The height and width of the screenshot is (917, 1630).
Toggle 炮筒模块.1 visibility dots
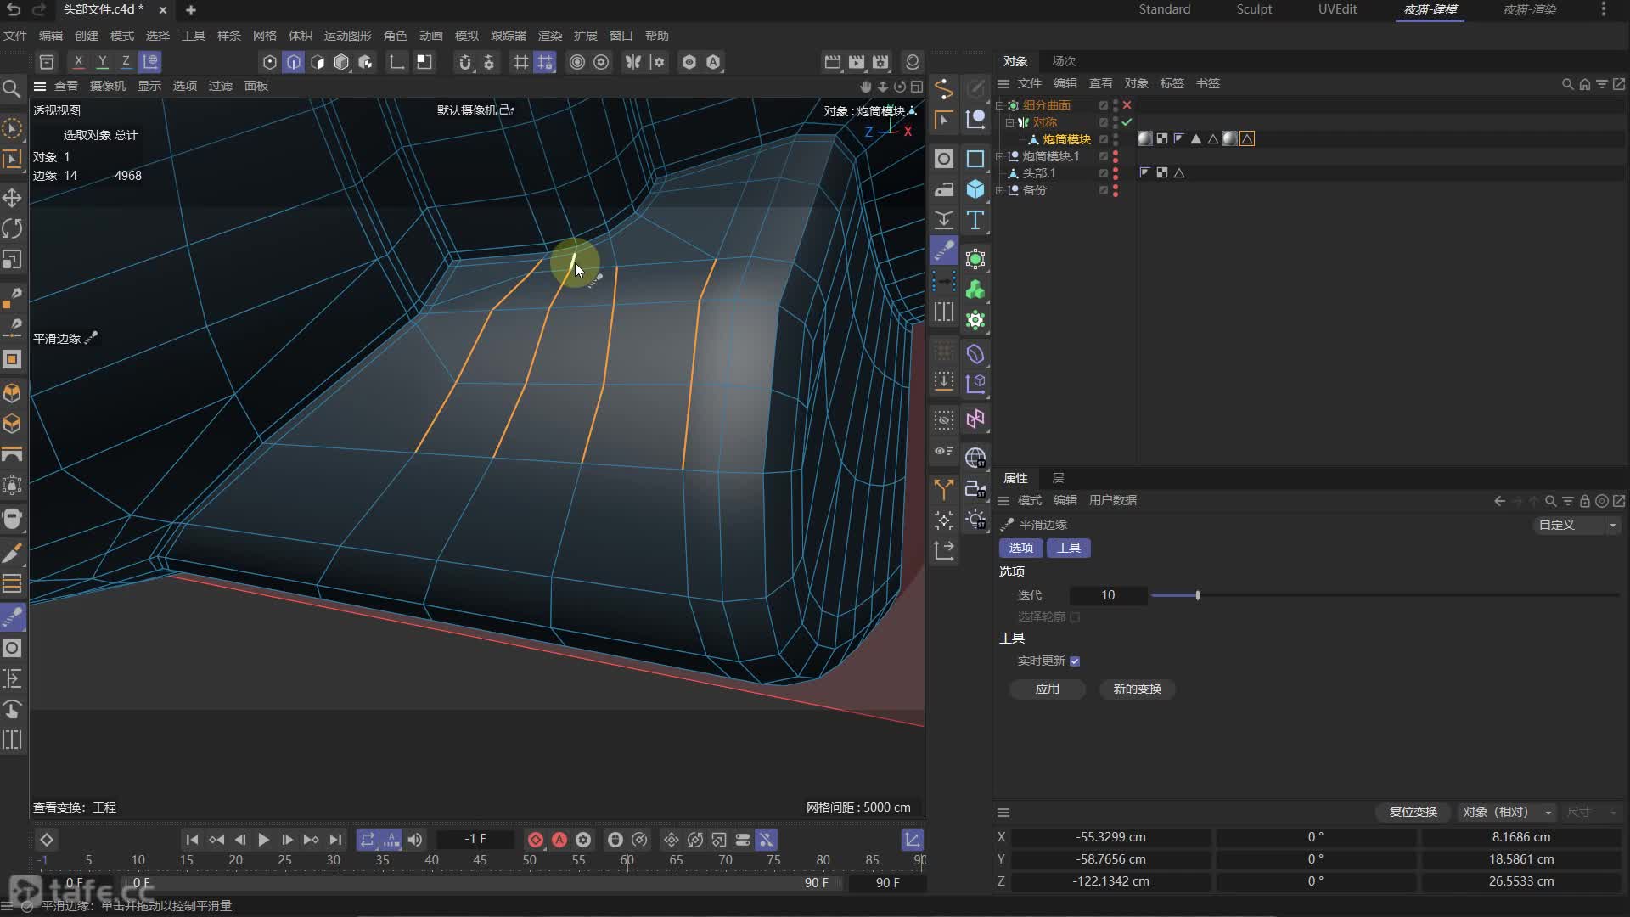(x=1116, y=156)
